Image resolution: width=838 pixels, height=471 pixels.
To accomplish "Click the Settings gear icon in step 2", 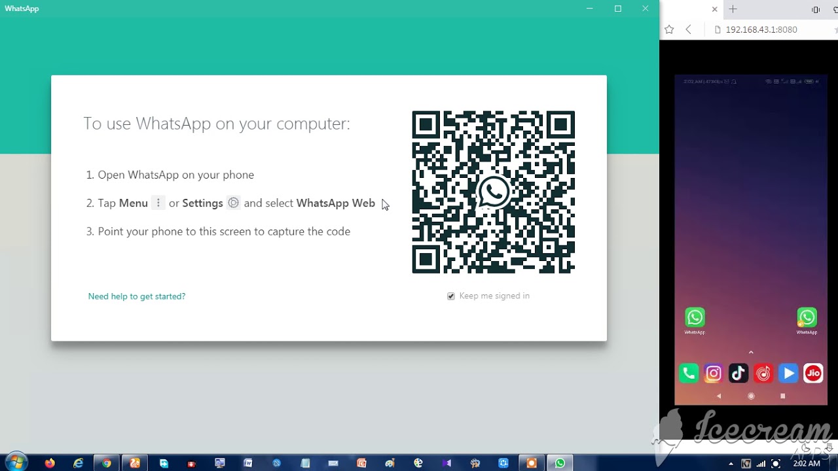I will [233, 203].
